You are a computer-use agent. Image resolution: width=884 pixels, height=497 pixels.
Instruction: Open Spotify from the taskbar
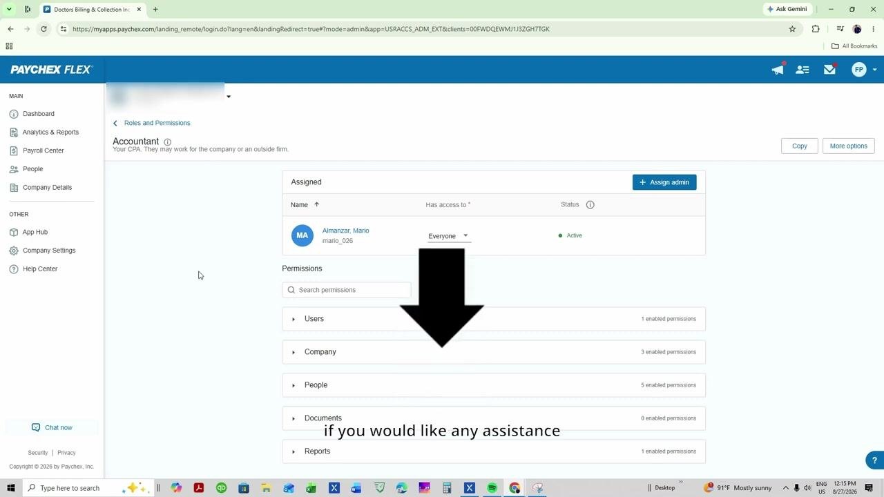coord(492,488)
